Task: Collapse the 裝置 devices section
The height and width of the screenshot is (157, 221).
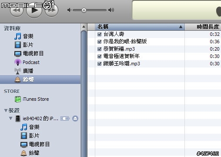Action: (6, 111)
